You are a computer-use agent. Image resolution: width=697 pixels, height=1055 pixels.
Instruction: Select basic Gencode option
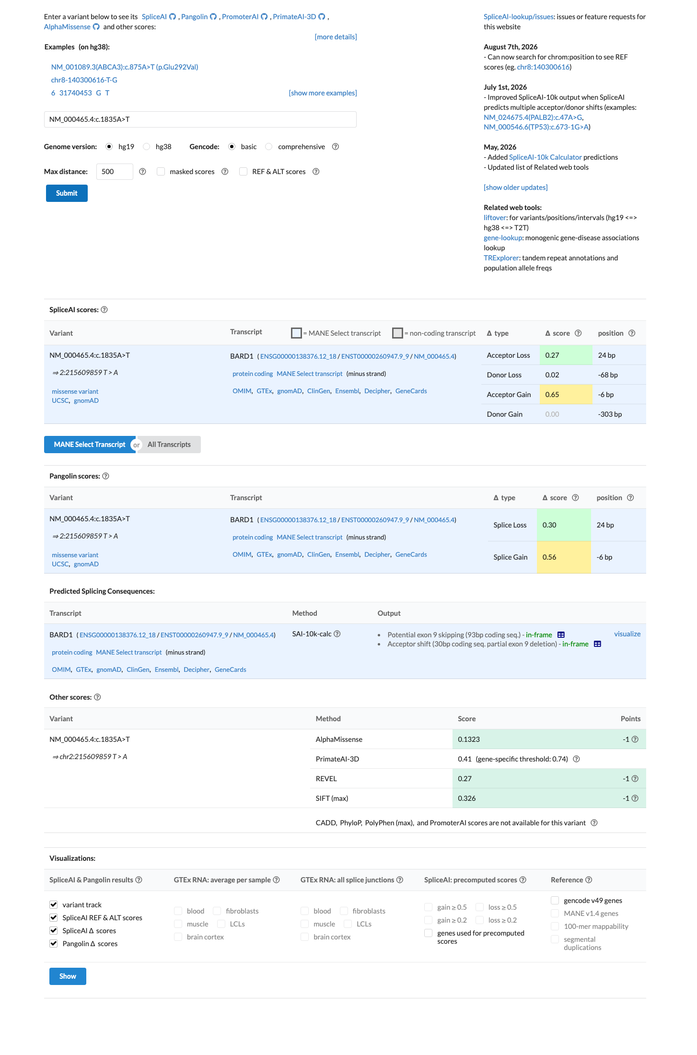point(232,147)
